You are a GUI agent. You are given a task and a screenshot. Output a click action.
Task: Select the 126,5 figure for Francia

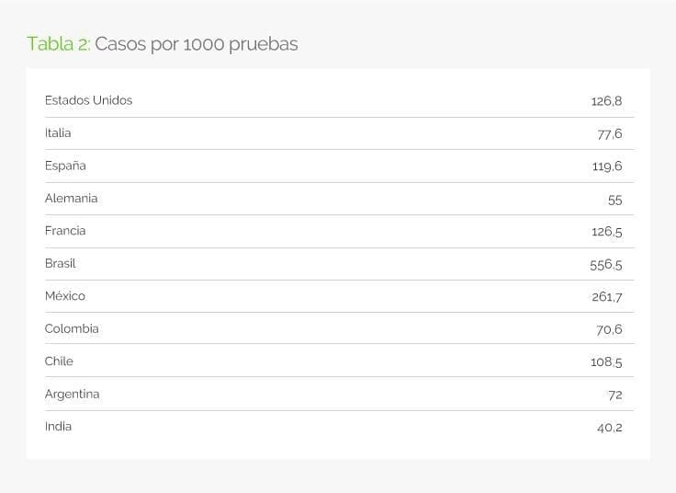click(606, 232)
